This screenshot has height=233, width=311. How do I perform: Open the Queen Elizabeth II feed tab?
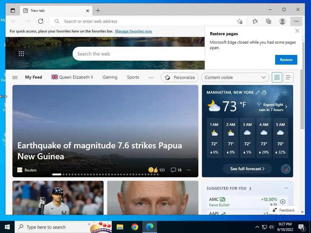point(72,77)
